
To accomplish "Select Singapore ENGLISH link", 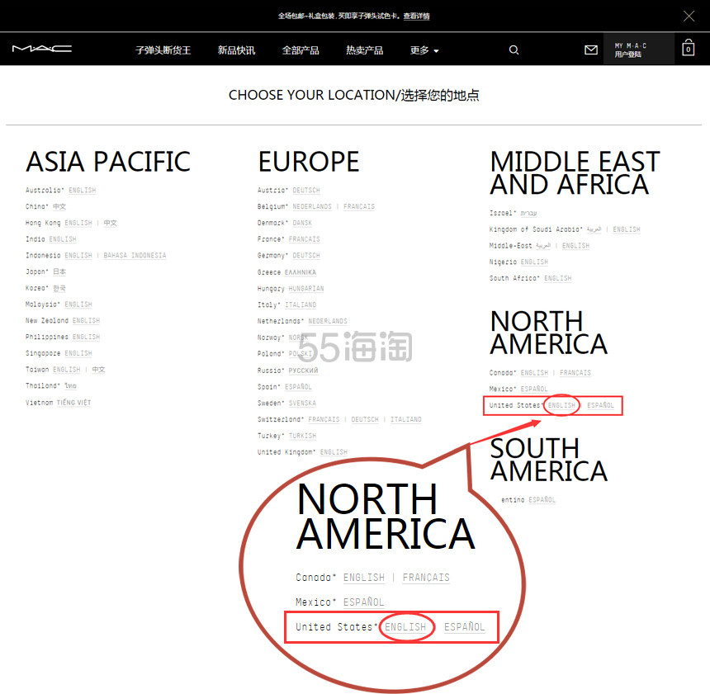I will (78, 353).
